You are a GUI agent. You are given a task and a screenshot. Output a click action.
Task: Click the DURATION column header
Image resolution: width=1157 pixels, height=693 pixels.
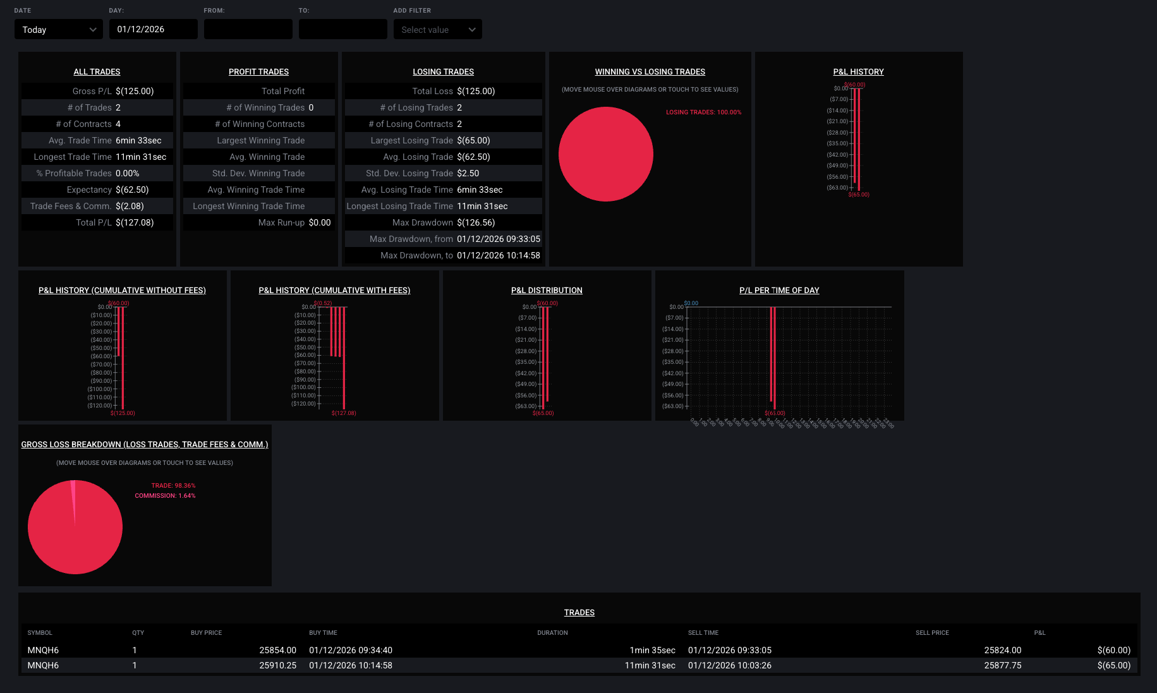point(552,632)
